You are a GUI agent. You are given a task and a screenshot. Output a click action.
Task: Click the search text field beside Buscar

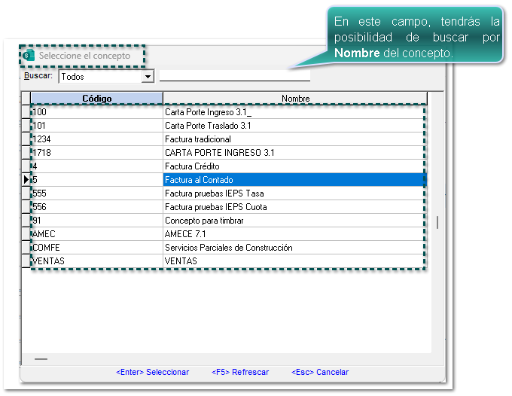point(234,75)
